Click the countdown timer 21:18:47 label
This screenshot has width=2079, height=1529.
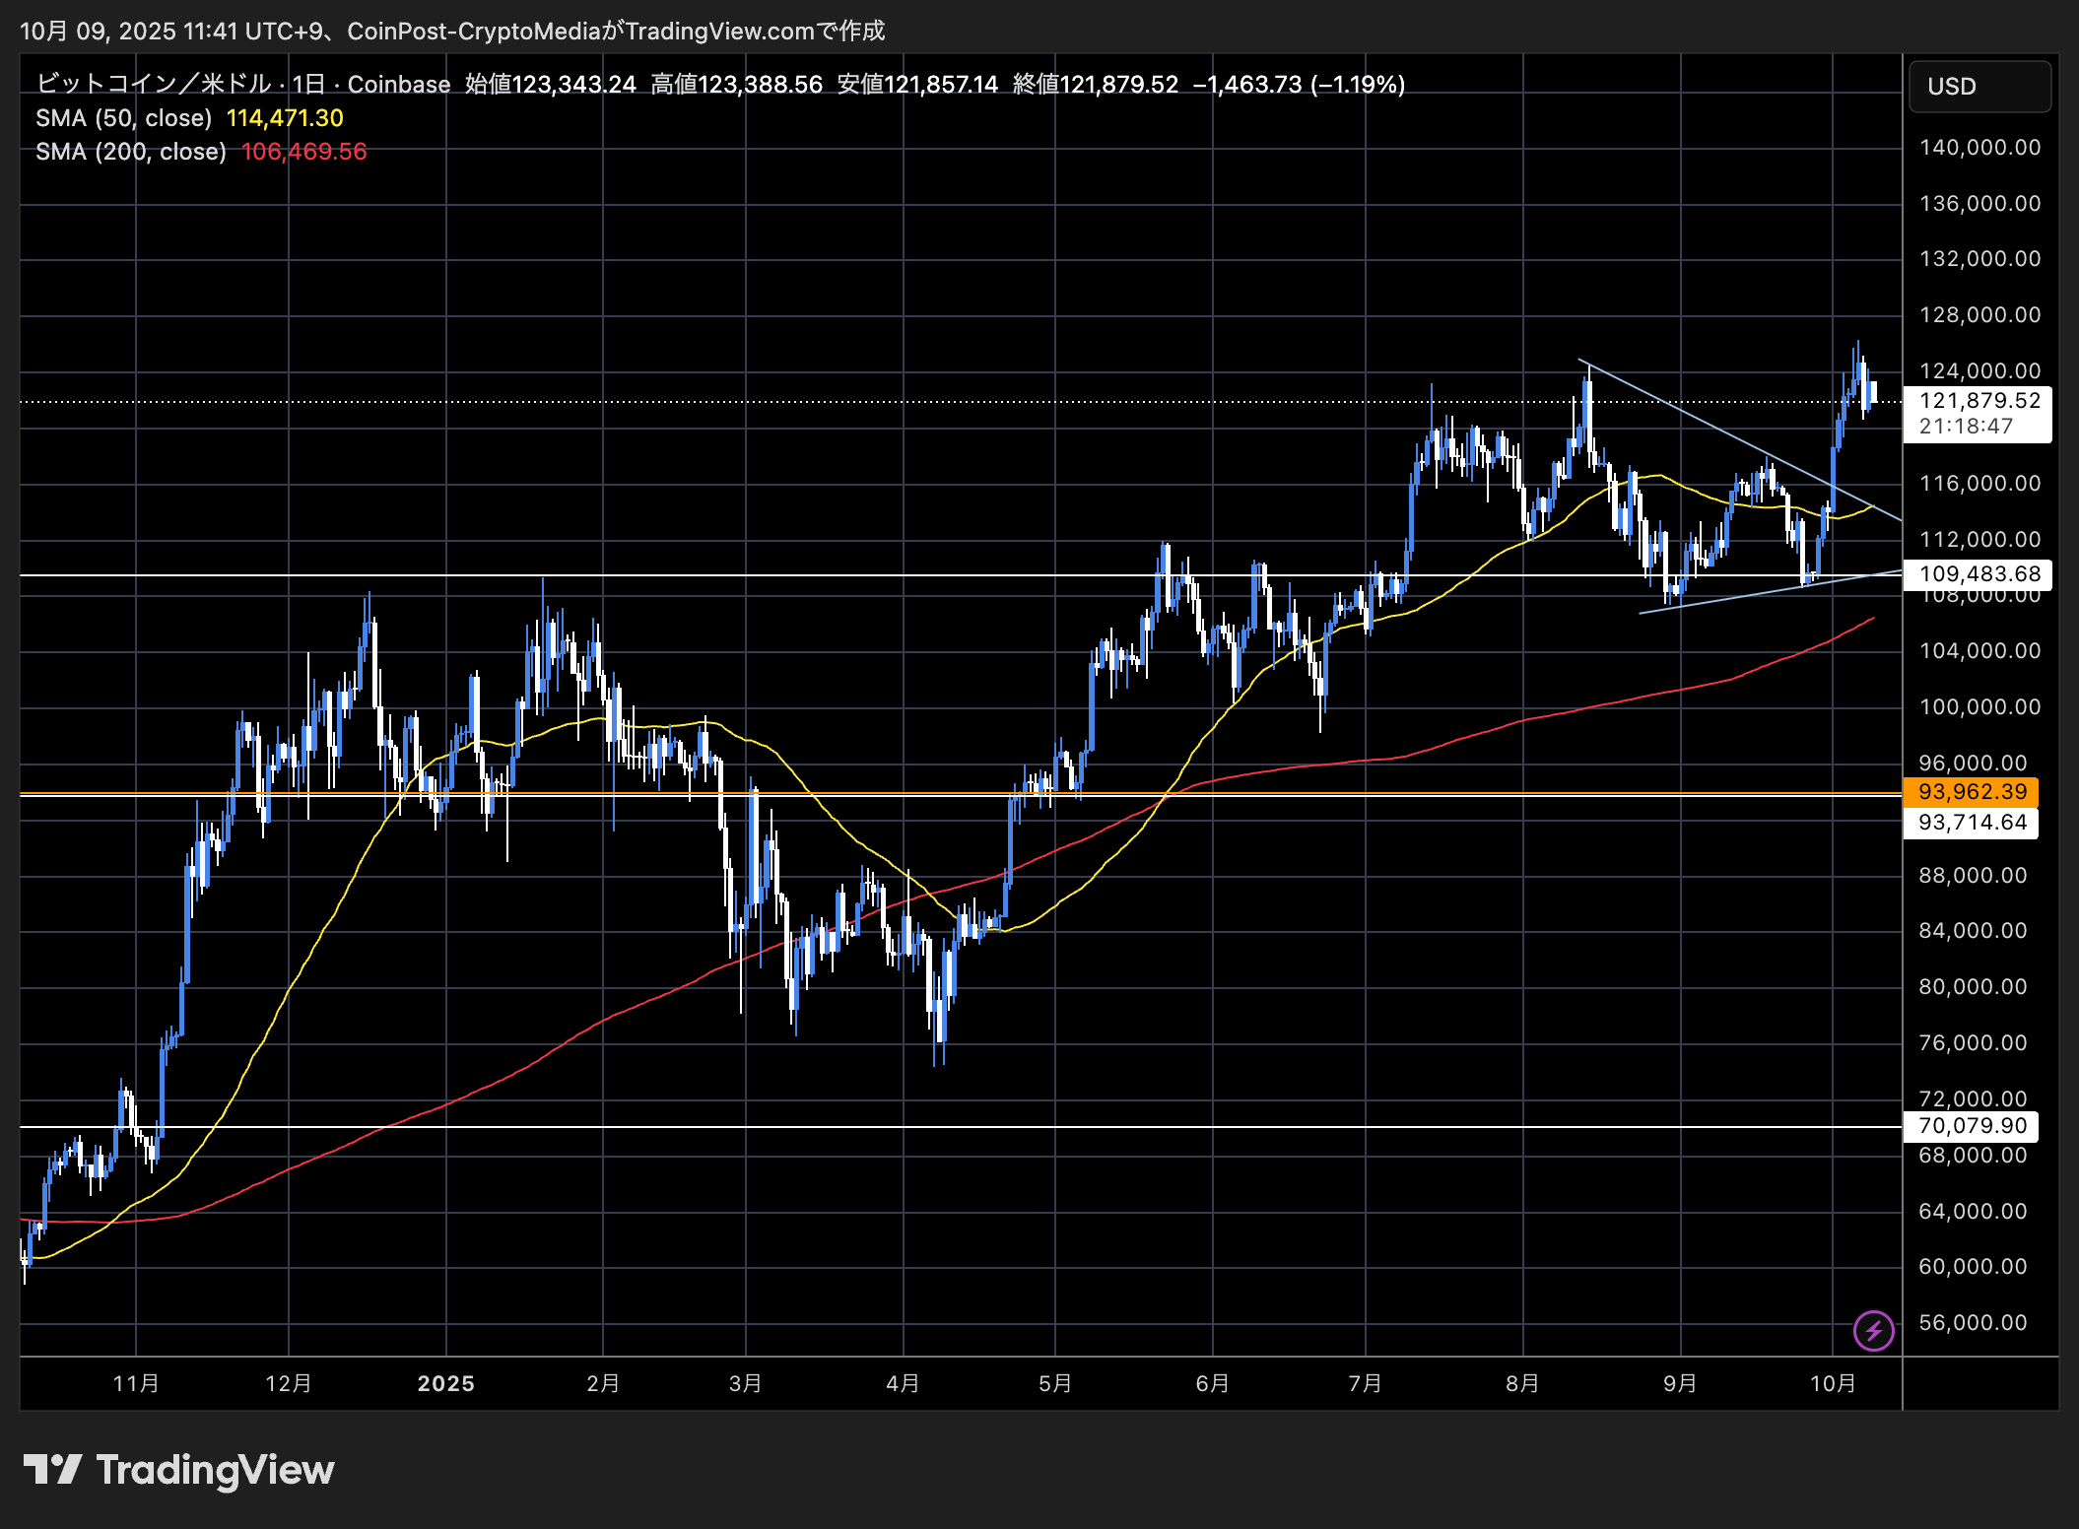[1965, 427]
